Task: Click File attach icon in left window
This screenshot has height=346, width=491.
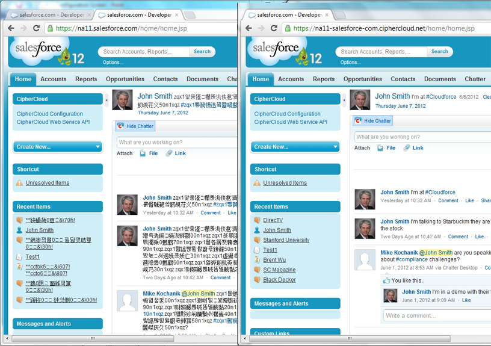Action: point(143,153)
